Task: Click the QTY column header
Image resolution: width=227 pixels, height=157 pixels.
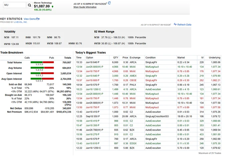Action: [x=116, y=58]
